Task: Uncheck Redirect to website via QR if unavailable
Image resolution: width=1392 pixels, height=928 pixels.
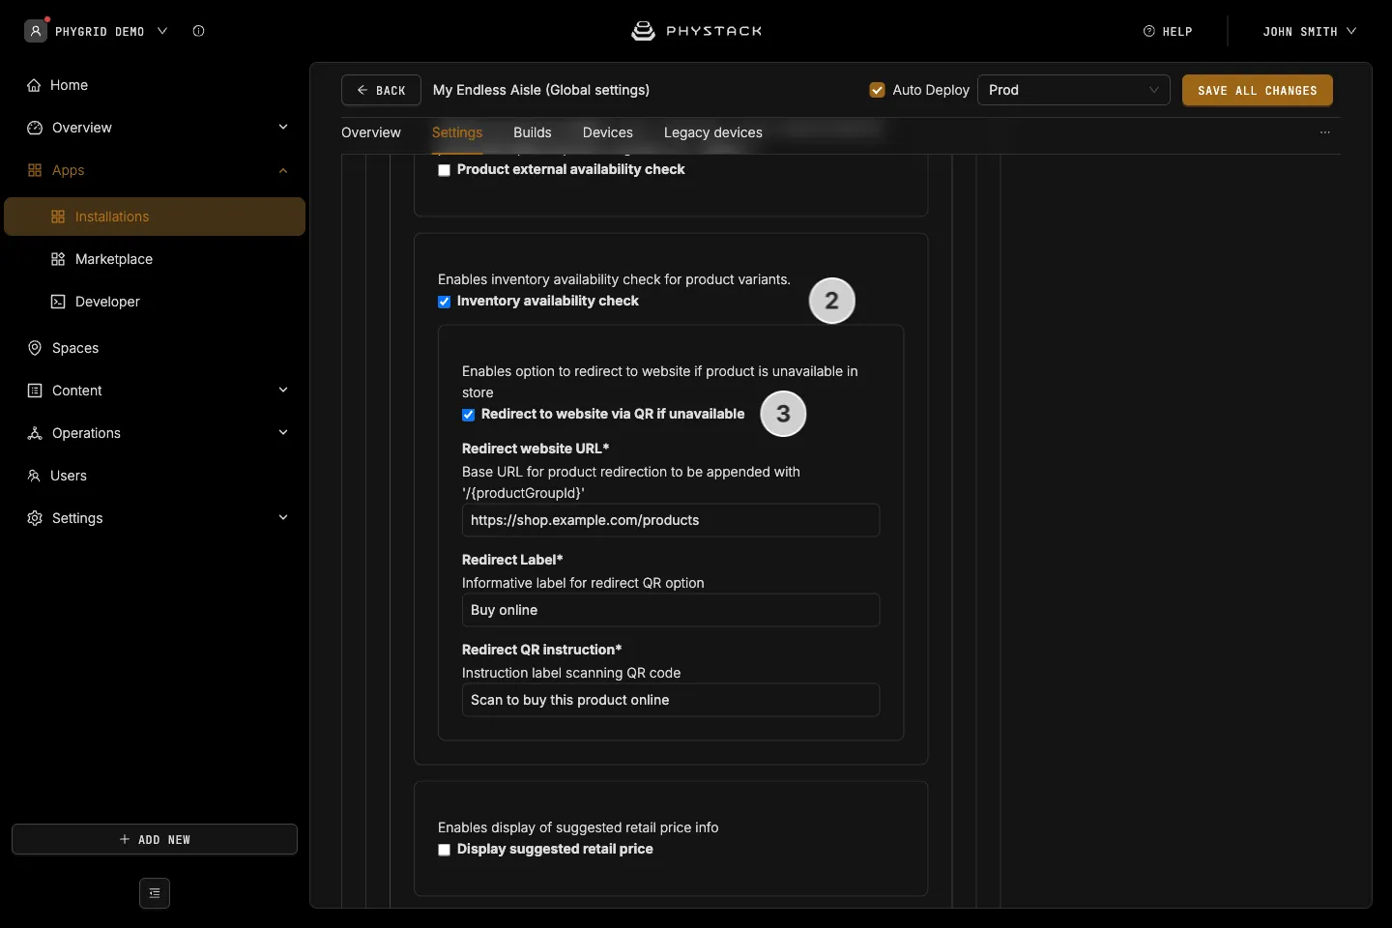Action: [x=468, y=415]
